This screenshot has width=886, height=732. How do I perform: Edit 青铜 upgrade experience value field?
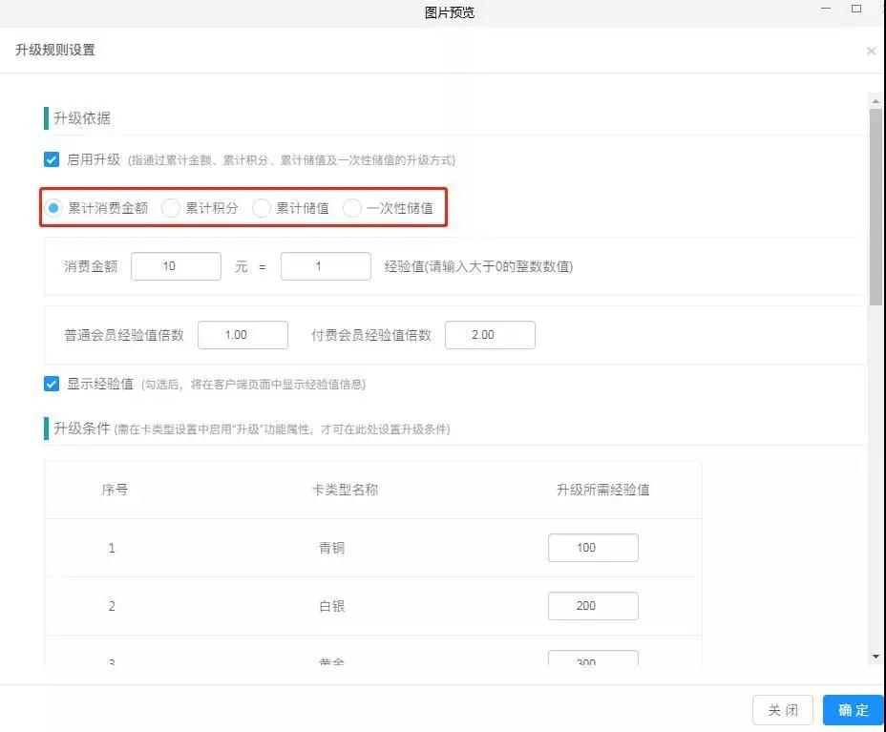[x=593, y=548]
